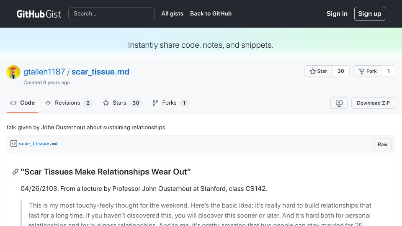This screenshot has width=402, height=226.
Task: Open the All gists link
Action: click(172, 13)
